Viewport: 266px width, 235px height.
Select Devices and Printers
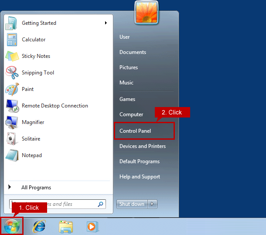143,146
